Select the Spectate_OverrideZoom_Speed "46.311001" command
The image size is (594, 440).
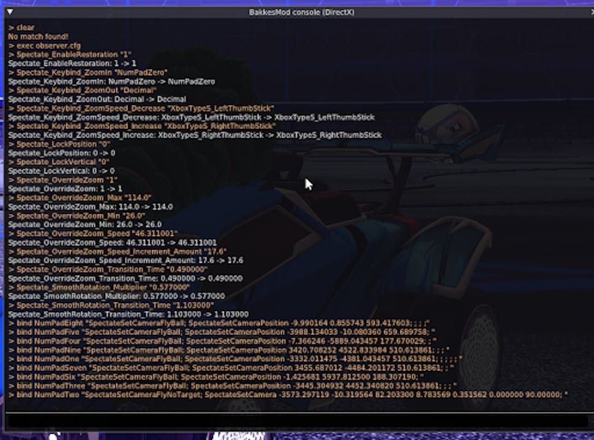pos(92,233)
